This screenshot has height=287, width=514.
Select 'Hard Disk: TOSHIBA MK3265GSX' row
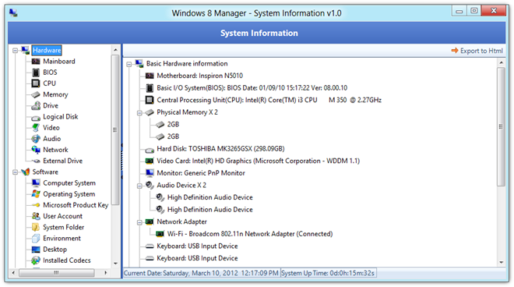click(220, 149)
